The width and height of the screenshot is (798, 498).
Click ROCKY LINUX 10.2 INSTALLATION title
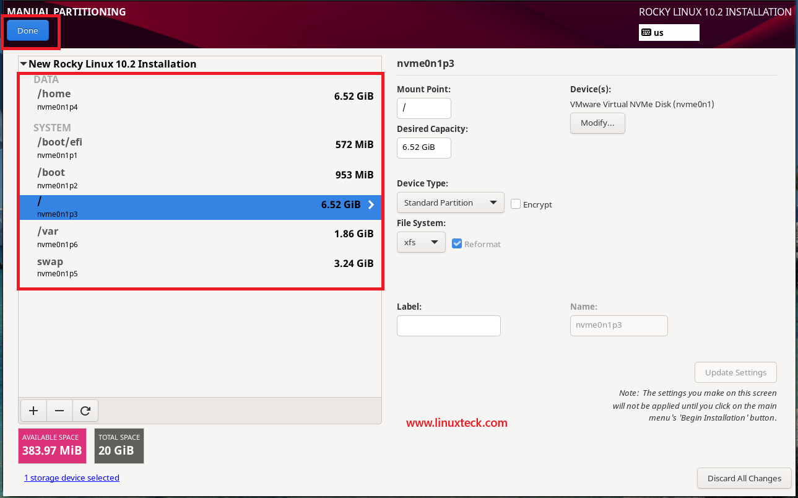(715, 12)
